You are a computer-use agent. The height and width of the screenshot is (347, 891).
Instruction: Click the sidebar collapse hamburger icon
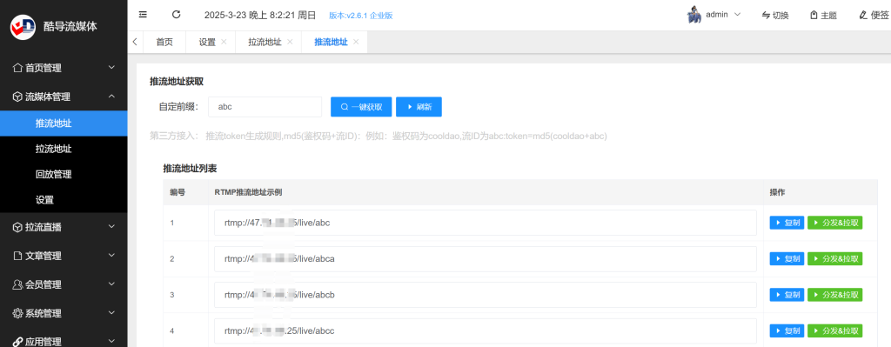[x=143, y=15]
